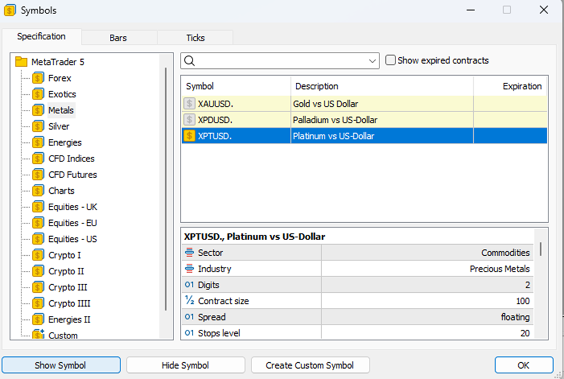Click the symbol tree vertical scrollbar

click(x=166, y=189)
